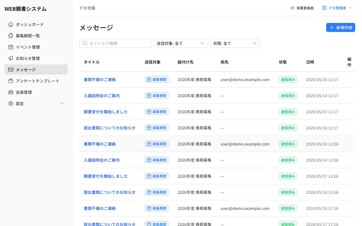The image size is (362, 226).
Task: Open 願書受付を開始しました sent 2026/05/07 11:17
Action: 105,112
